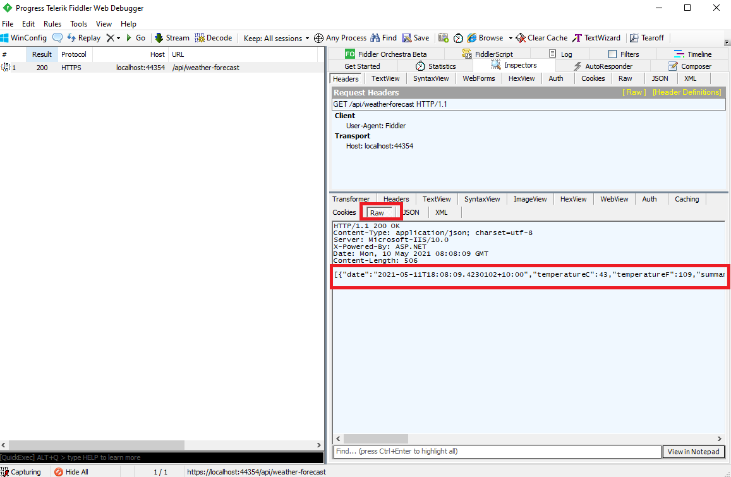Open the Tools menu

pyautogui.click(x=78, y=24)
